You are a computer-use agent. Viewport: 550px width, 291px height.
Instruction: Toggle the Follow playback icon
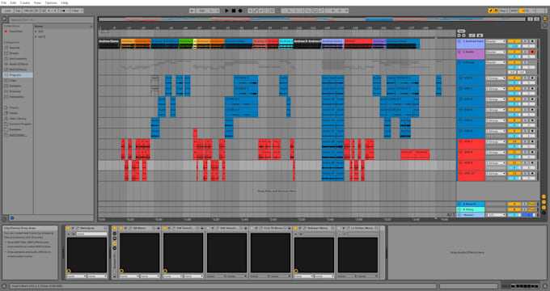192,11
